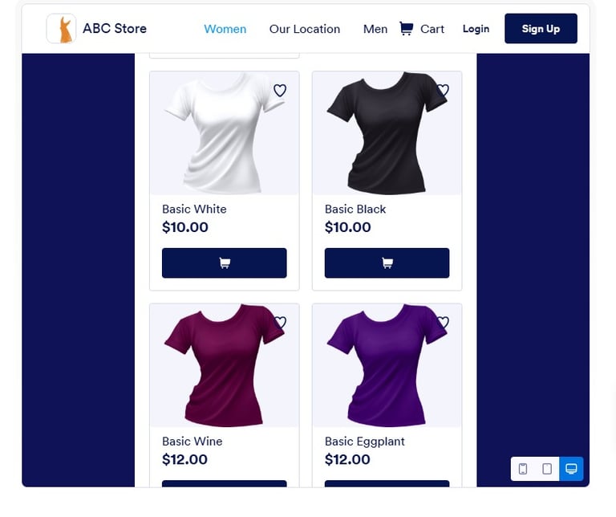Open the Our Location page
Screen dimensions: 616x517
tap(305, 29)
